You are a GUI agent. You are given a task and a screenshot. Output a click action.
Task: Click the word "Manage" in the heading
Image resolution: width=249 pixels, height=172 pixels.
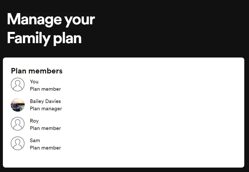34,20
